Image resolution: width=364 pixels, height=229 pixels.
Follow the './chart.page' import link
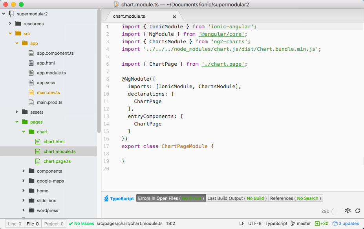[x=223, y=64]
